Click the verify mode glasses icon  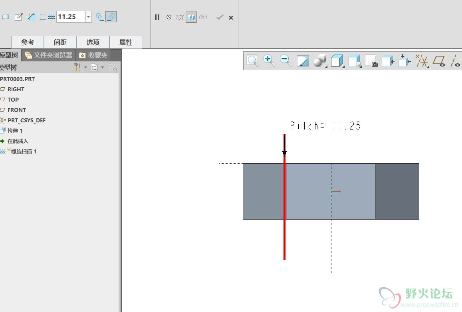click(x=203, y=17)
